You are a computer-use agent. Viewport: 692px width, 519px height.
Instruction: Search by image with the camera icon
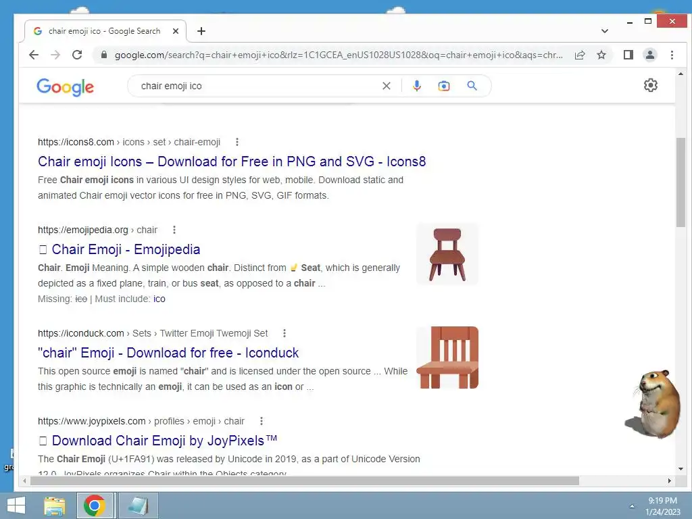point(443,86)
